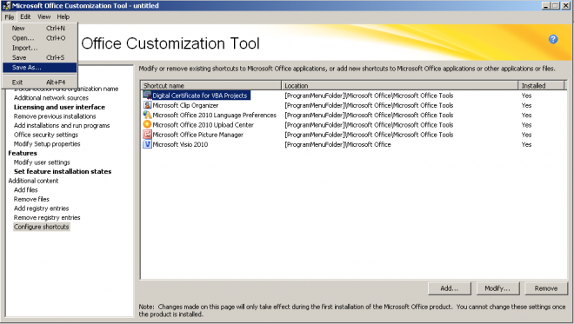Select Office security settings
The height and width of the screenshot is (324, 574).
tap(46, 135)
